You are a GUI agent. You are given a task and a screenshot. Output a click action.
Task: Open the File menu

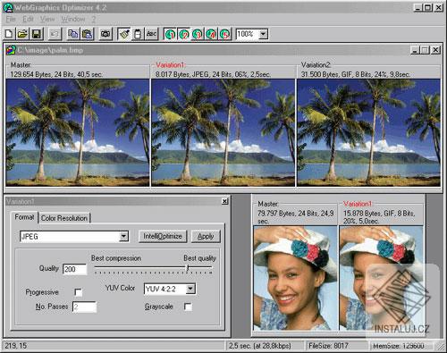coord(11,19)
